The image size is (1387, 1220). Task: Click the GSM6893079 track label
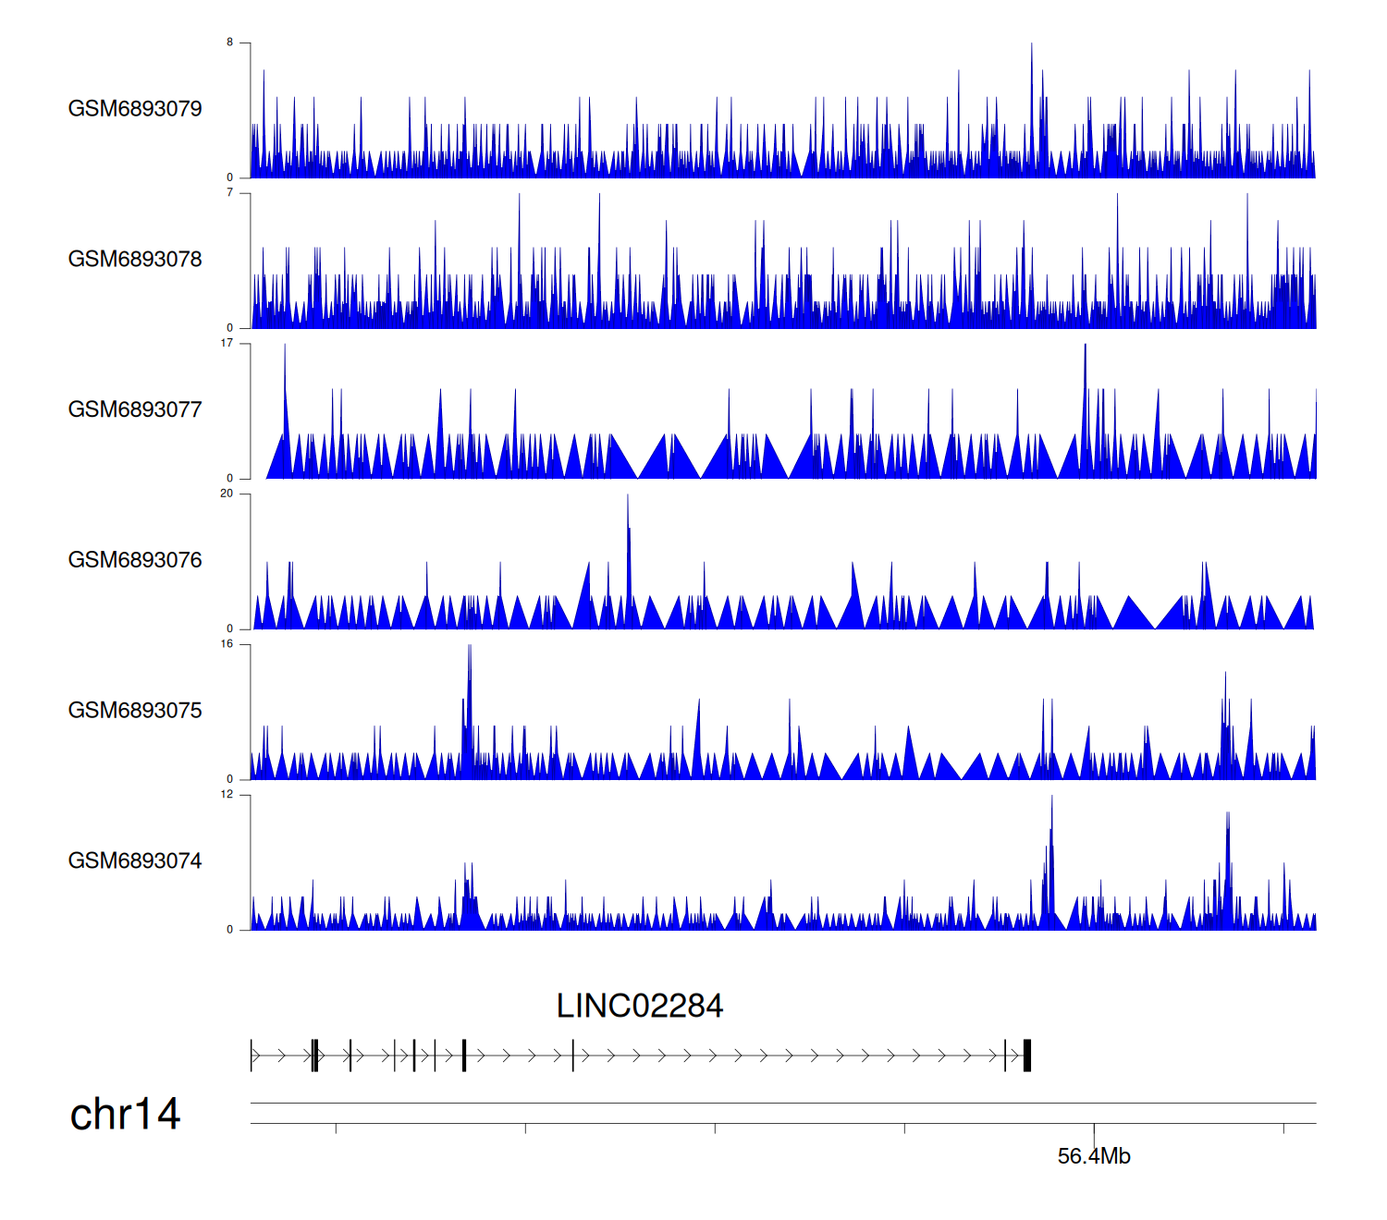(x=135, y=109)
